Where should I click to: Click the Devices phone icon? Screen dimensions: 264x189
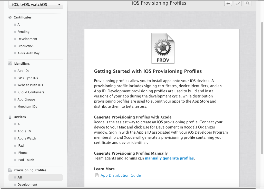(10, 117)
